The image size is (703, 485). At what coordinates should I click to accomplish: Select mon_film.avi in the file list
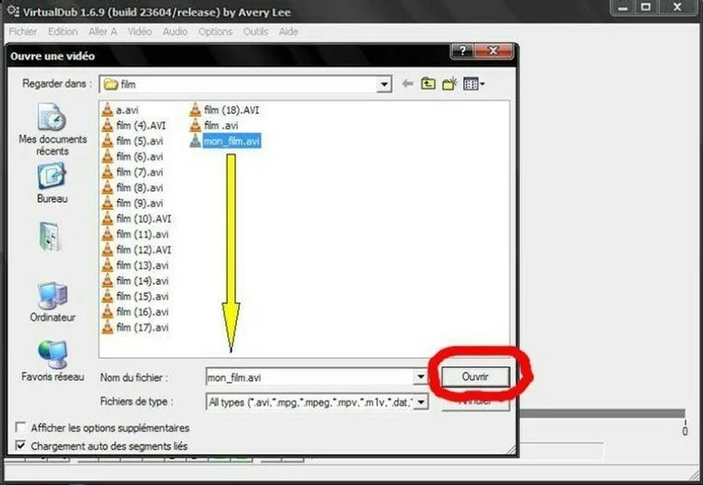(232, 141)
